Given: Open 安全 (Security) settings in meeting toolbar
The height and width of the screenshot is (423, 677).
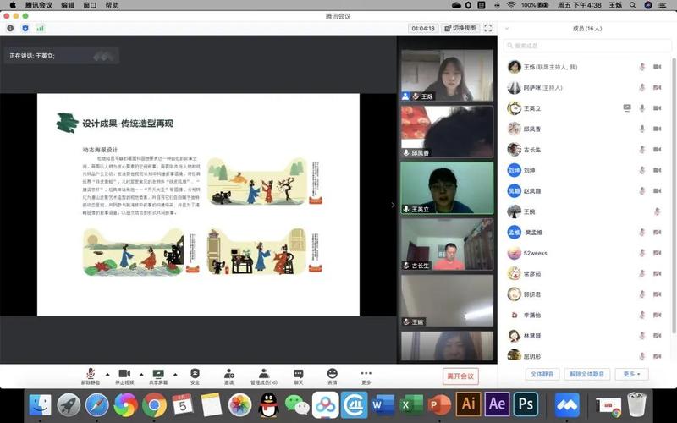Looking at the screenshot, I should 195,374.
